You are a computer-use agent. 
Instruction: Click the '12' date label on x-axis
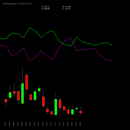tap(43, 124)
